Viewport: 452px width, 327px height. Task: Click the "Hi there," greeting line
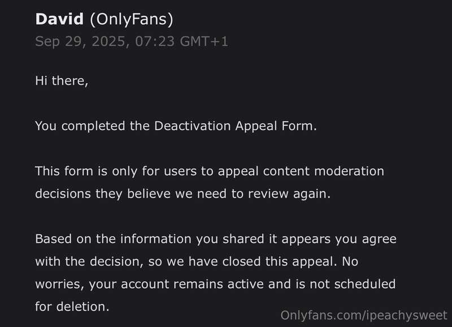coord(62,80)
